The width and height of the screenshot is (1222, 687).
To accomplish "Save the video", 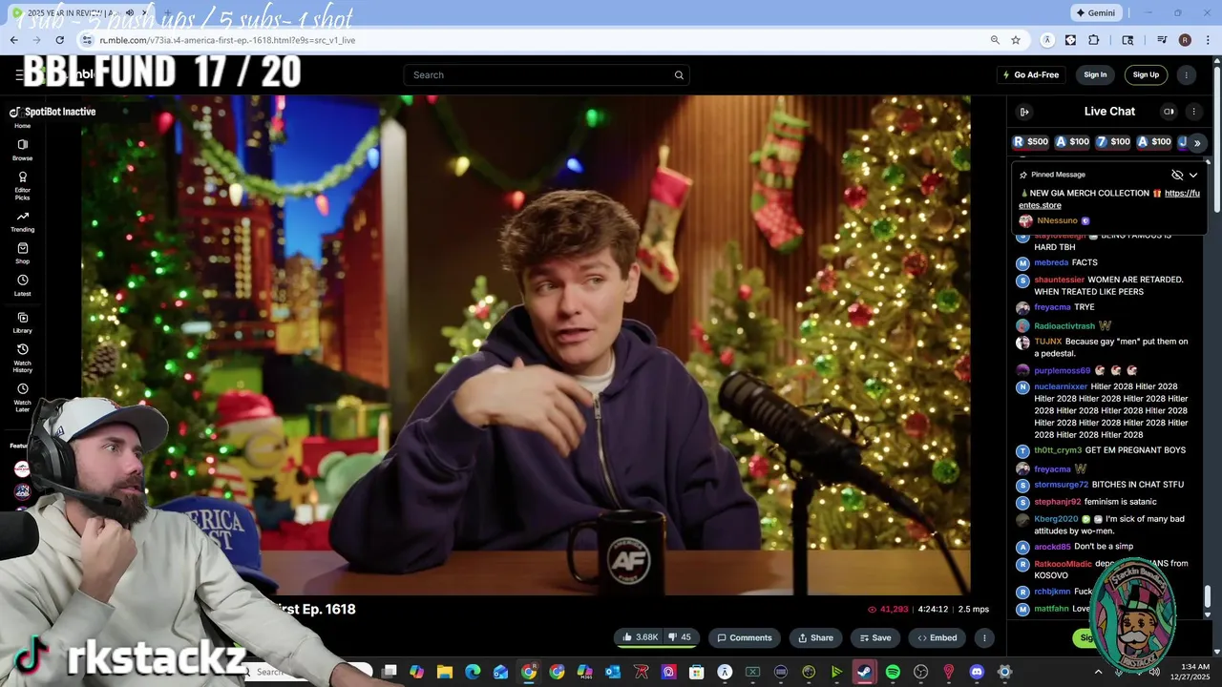I will coord(875,637).
